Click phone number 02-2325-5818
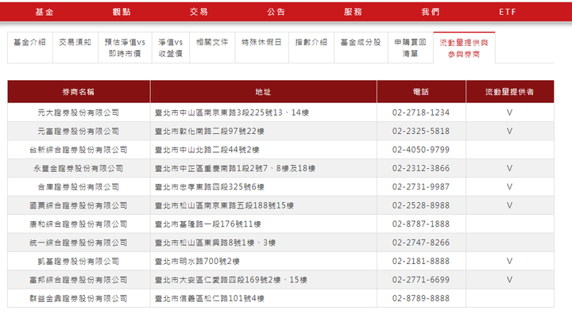Image resolution: width=572 pixels, height=329 pixels. pyautogui.click(x=421, y=132)
